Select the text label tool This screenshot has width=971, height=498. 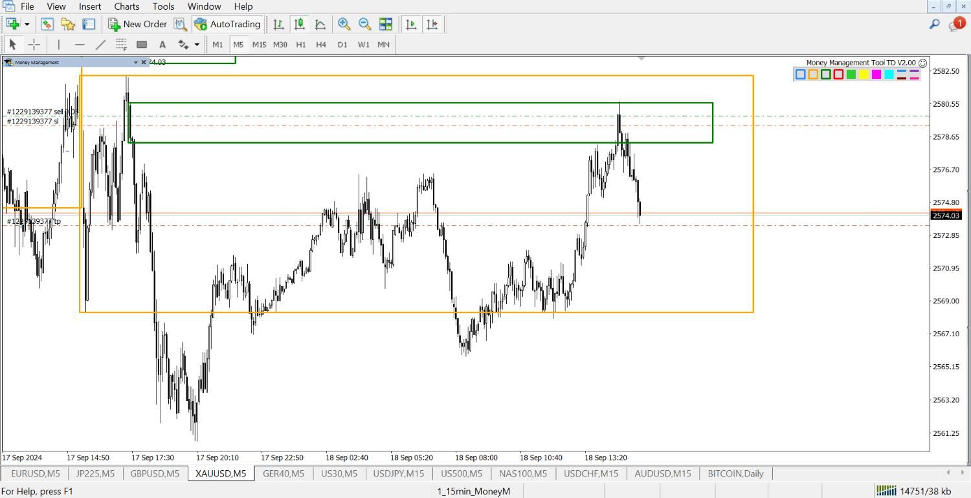coord(162,45)
